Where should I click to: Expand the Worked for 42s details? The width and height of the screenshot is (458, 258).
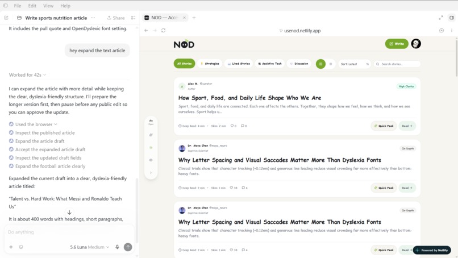[27, 75]
